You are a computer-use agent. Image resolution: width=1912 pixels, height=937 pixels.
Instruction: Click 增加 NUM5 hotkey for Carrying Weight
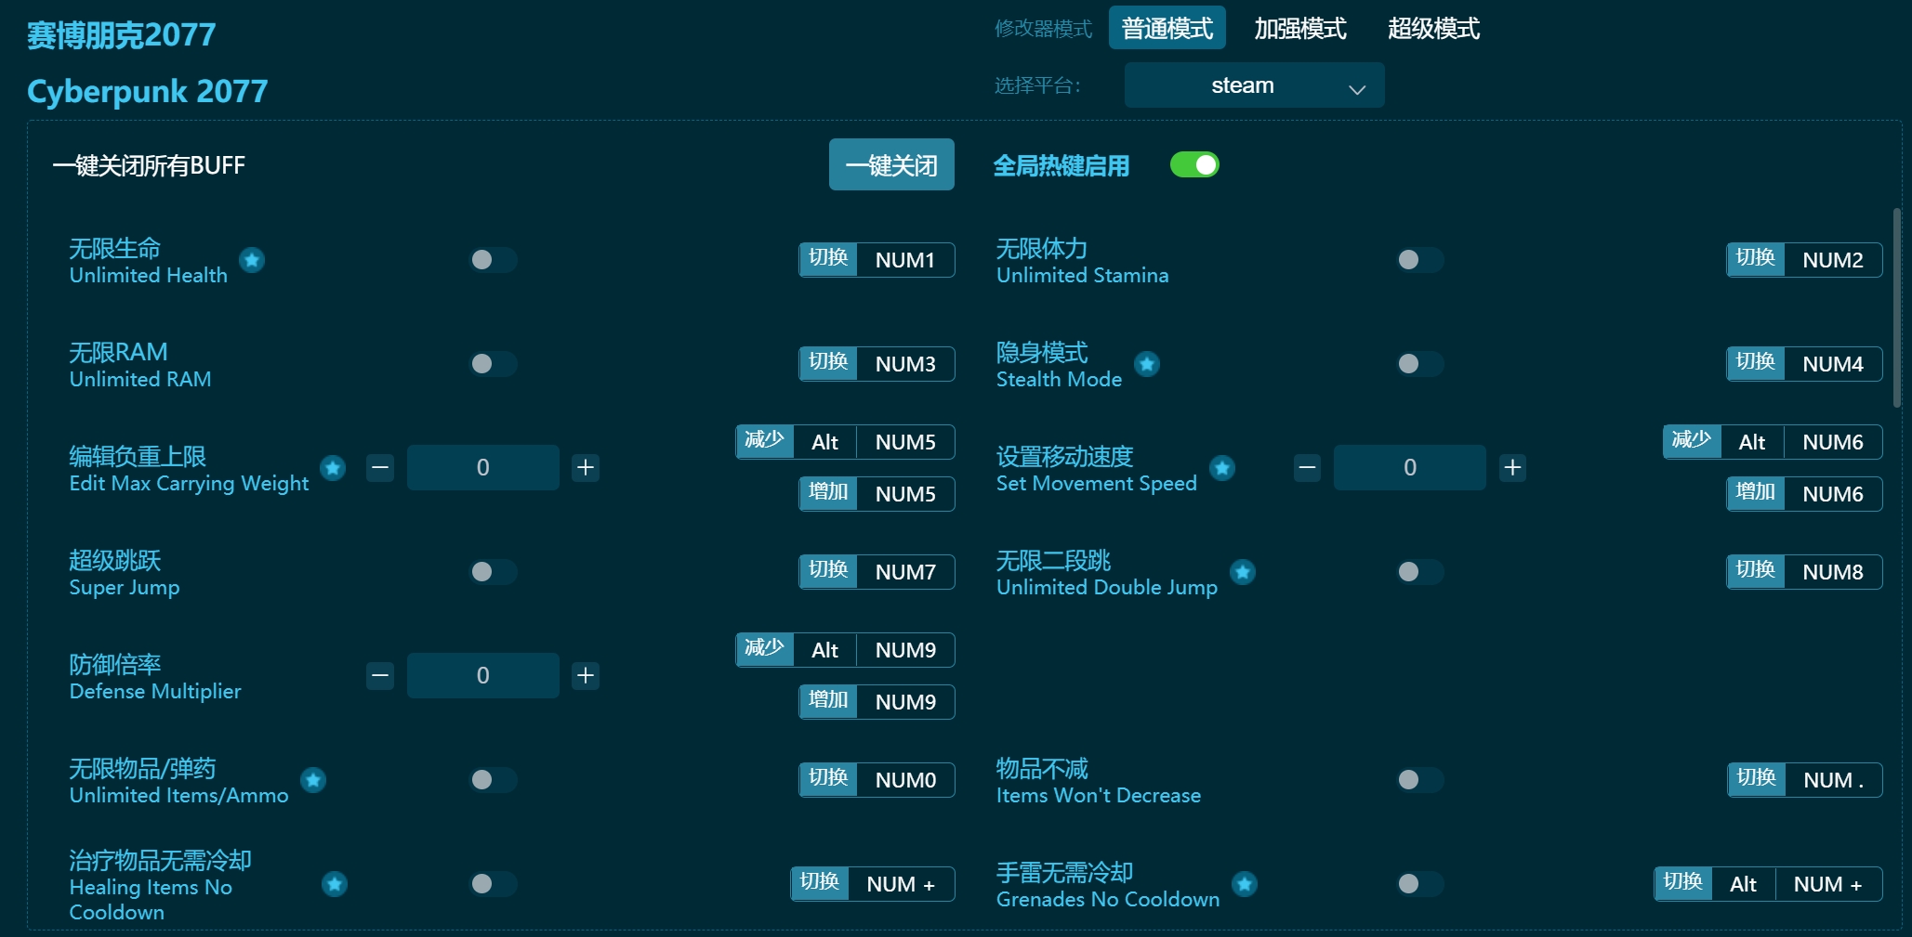877,494
